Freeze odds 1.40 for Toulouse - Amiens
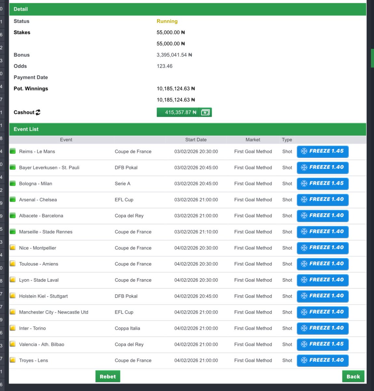 pyautogui.click(x=323, y=264)
